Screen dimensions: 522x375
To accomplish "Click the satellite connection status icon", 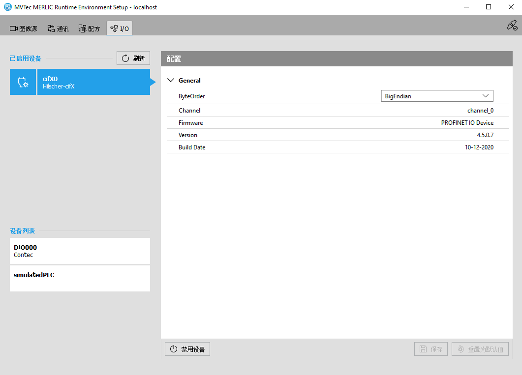I will (x=512, y=26).
